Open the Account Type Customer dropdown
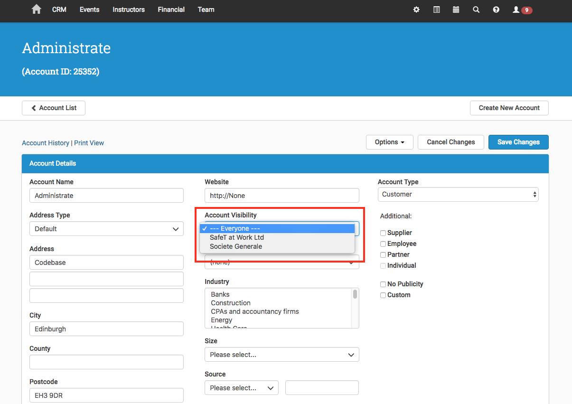 pos(458,194)
